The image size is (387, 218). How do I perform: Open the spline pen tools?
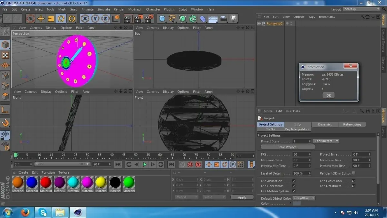173,18
